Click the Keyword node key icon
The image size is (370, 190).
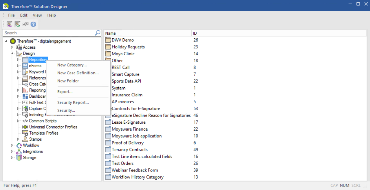[25, 72]
